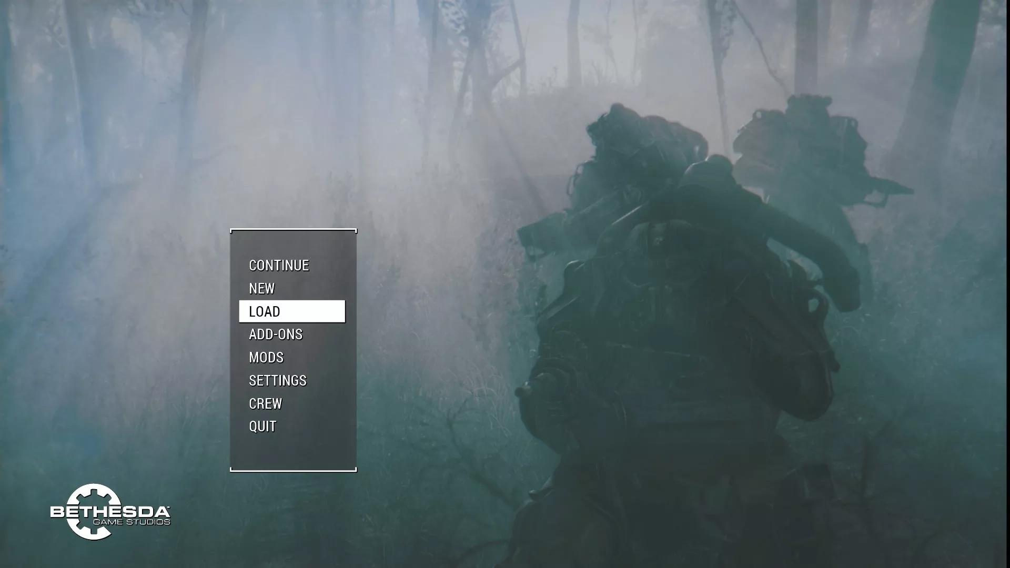Open the Mods menu entry

point(266,358)
